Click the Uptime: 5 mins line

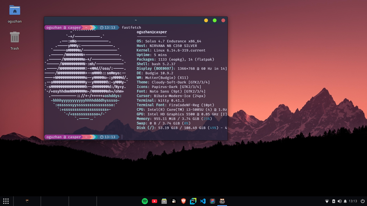tap(152, 55)
